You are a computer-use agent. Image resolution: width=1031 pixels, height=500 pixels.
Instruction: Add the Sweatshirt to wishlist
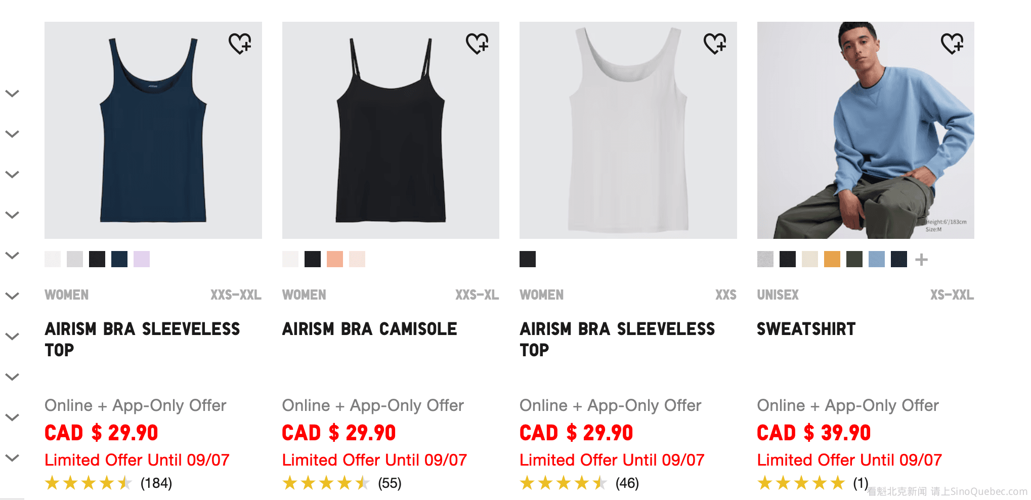coord(952,44)
